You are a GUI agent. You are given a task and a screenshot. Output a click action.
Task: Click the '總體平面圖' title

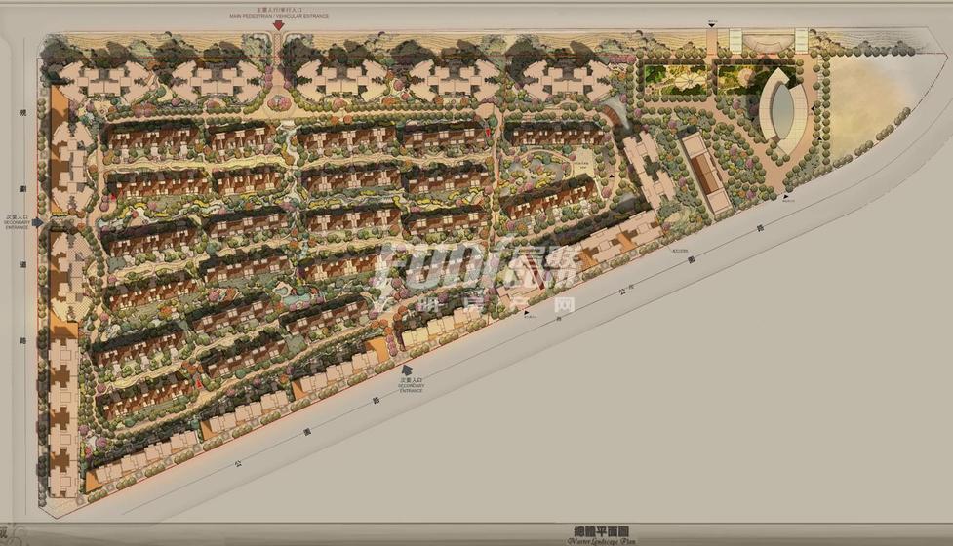(x=601, y=532)
